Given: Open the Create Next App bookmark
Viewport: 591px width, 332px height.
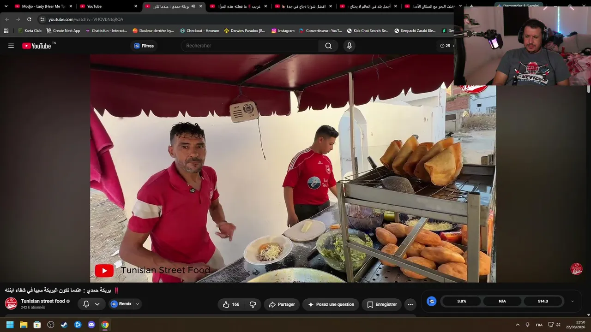Looking at the screenshot, I should pyautogui.click(x=63, y=31).
